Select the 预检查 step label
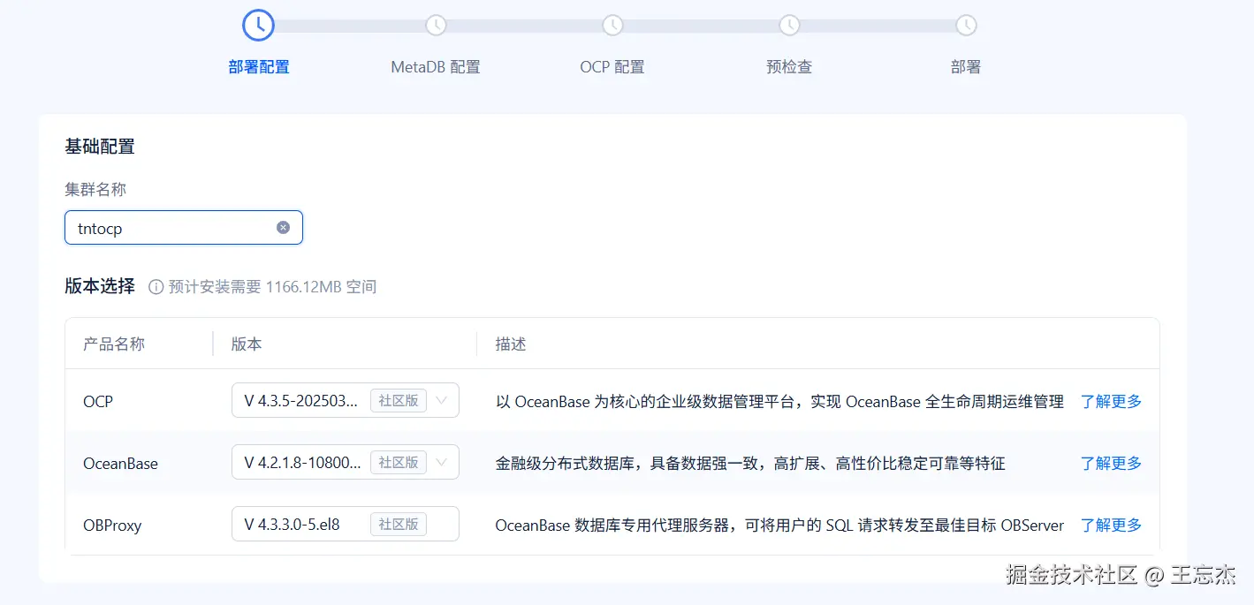The width and height of the screenshot is (1254, 605). [789, 67]
